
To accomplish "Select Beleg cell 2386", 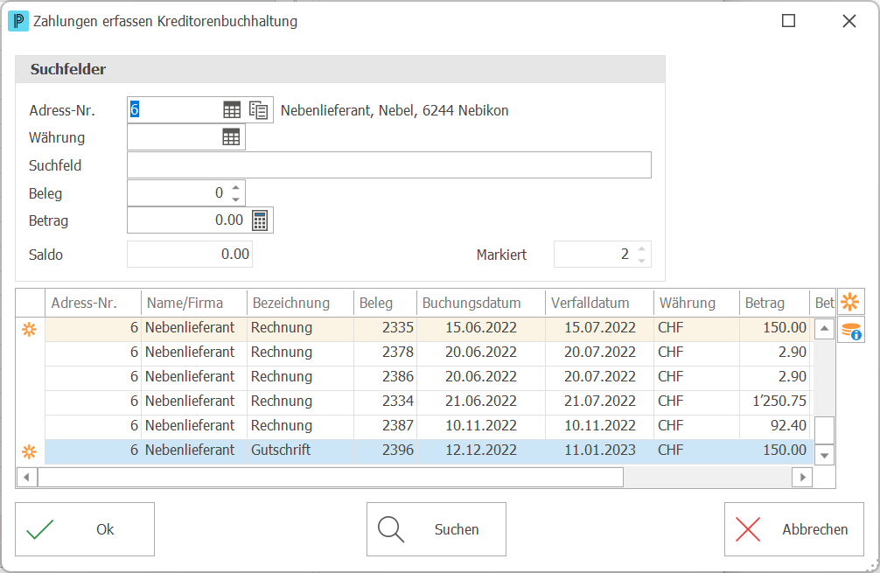I will coord(385,376).
